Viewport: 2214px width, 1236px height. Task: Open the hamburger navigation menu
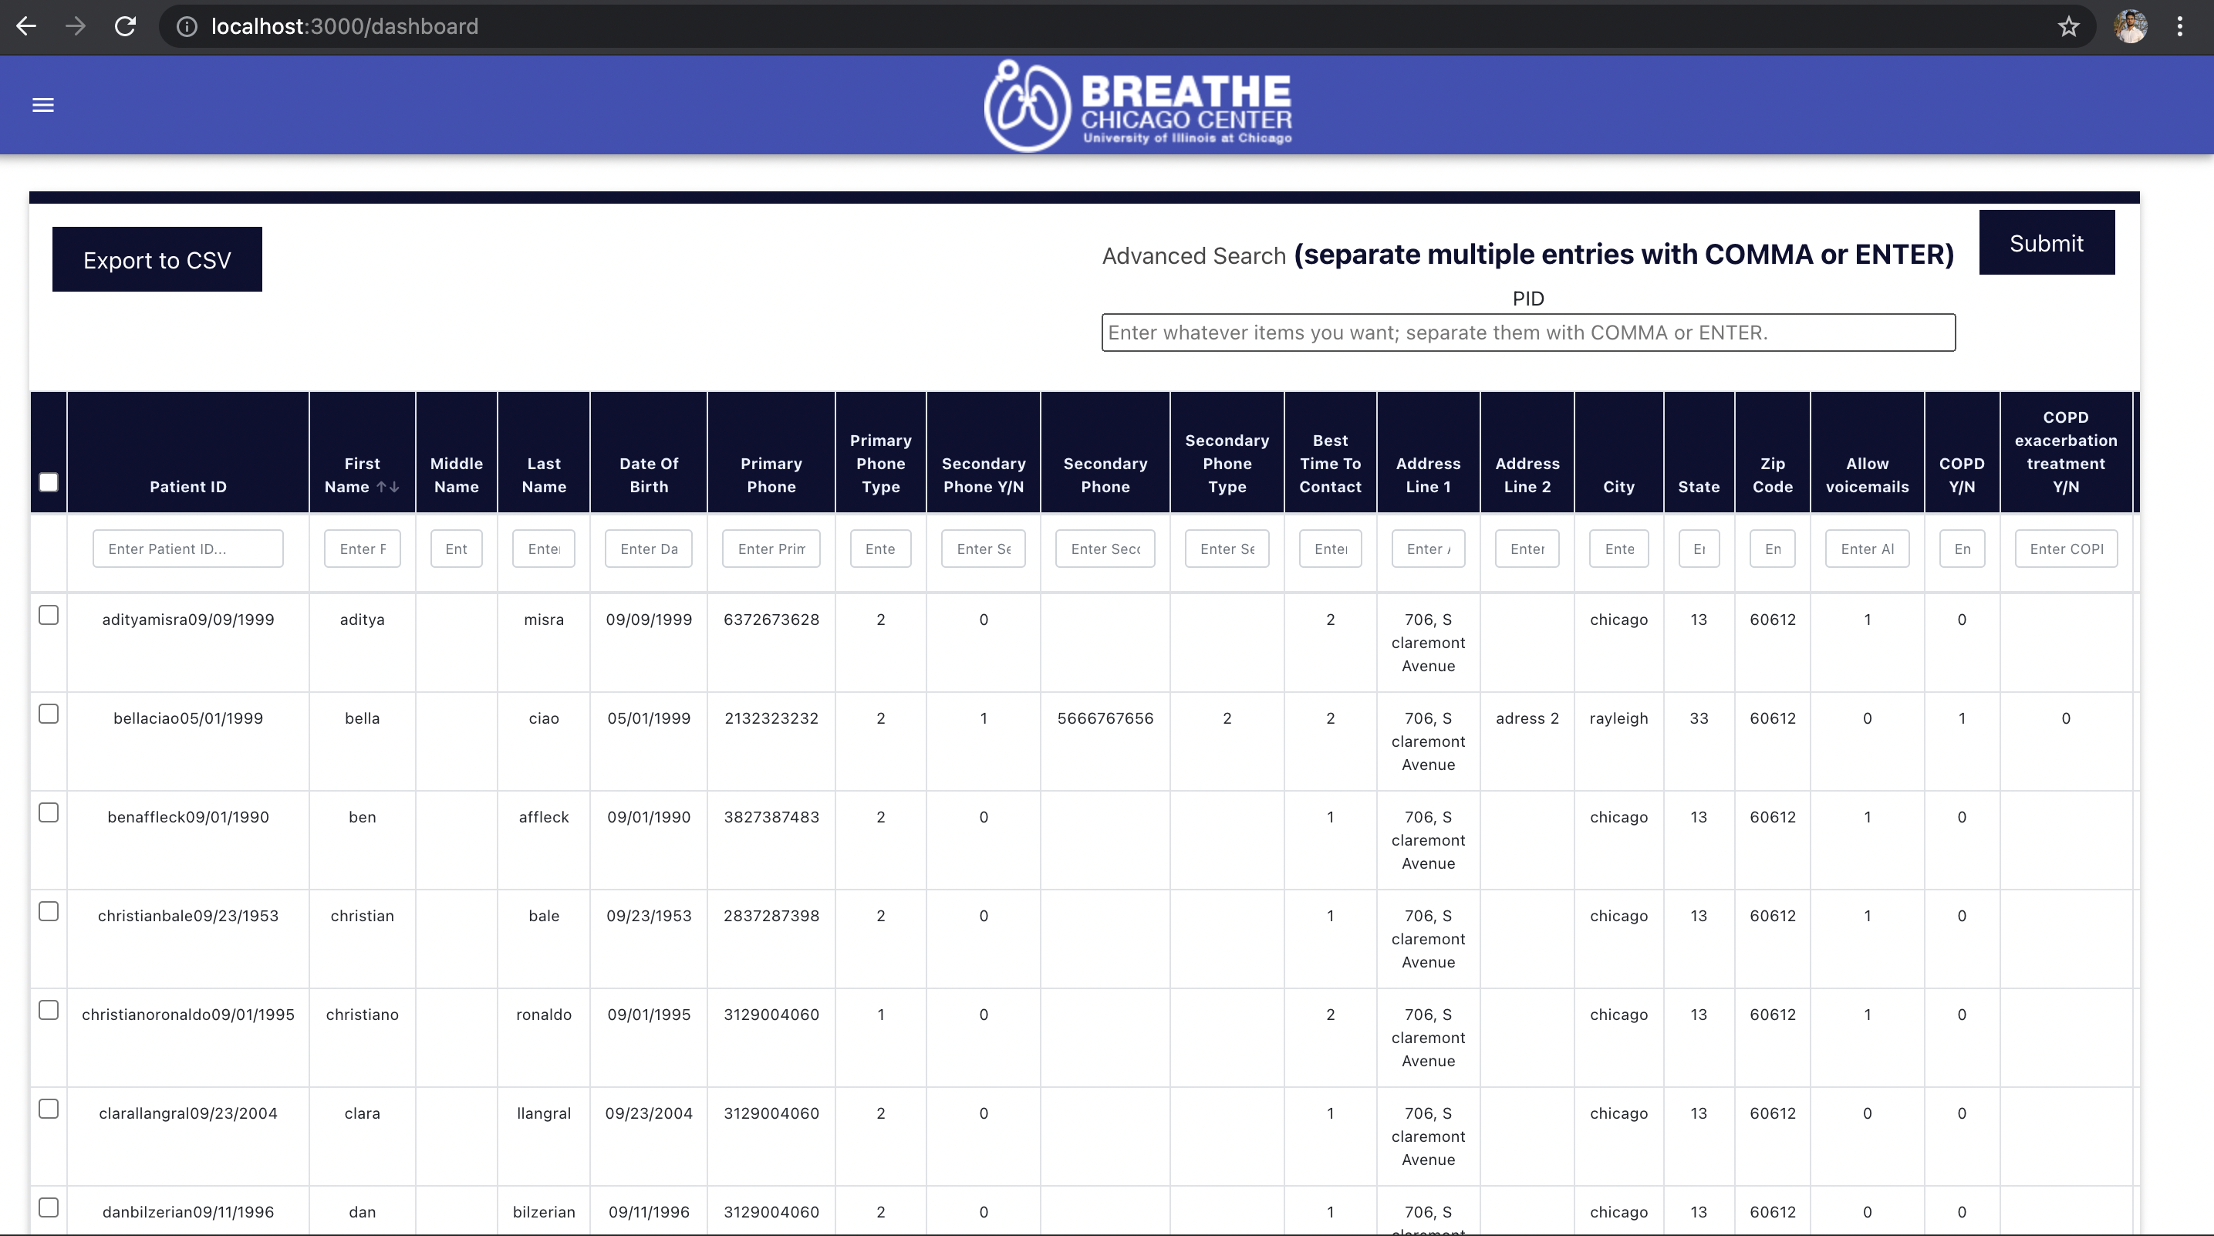coord(43,105)
